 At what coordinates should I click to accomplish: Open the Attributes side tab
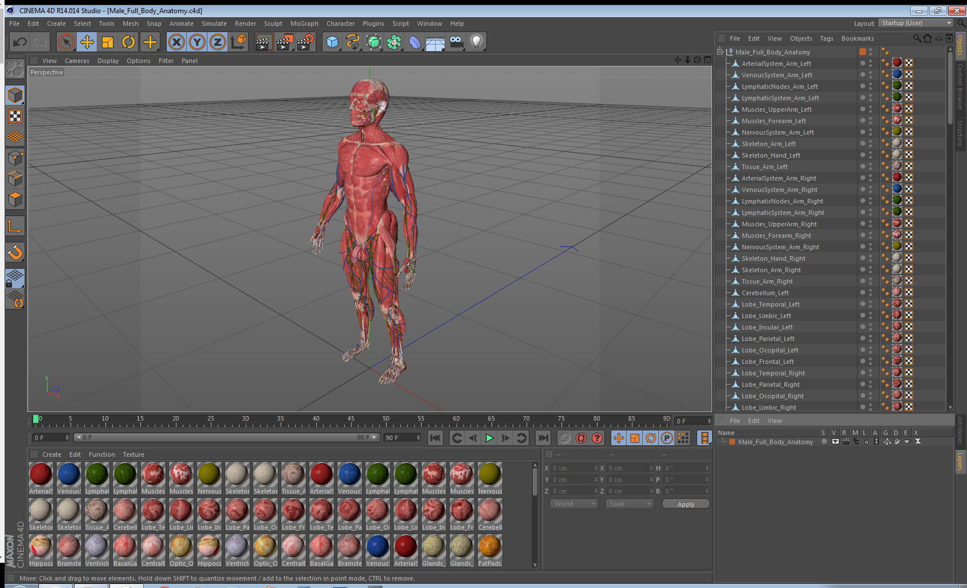tap(960, 431)
